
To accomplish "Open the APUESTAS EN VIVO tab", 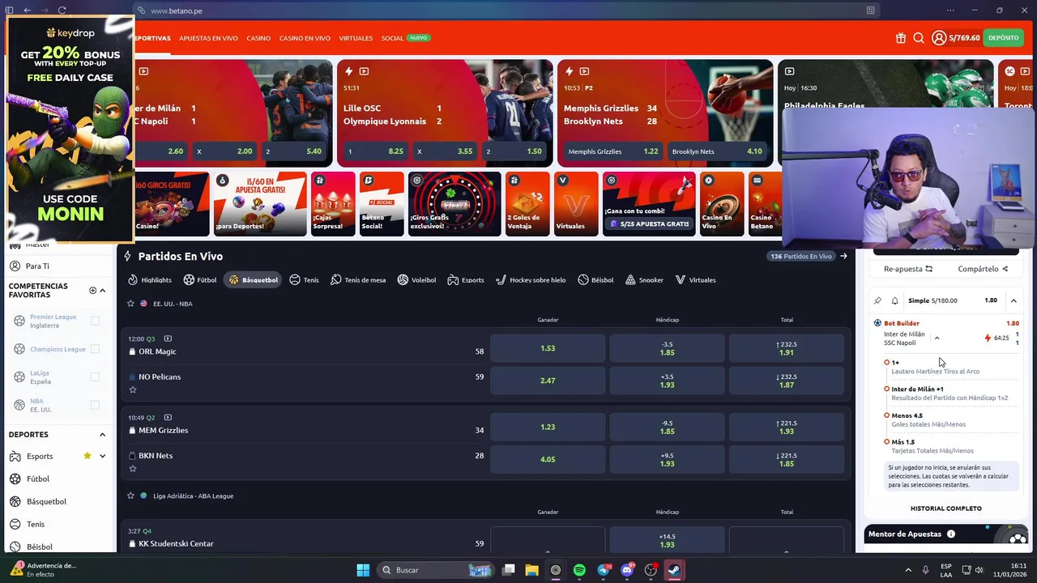I will [x=208, y=38].
